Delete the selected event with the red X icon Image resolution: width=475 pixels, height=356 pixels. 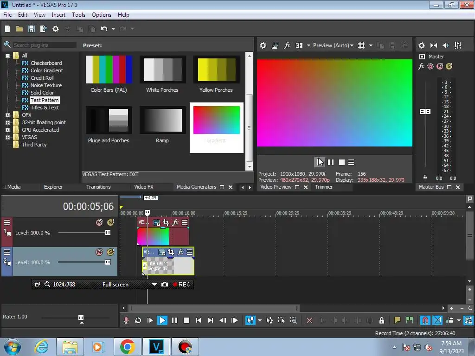(309, 320)
